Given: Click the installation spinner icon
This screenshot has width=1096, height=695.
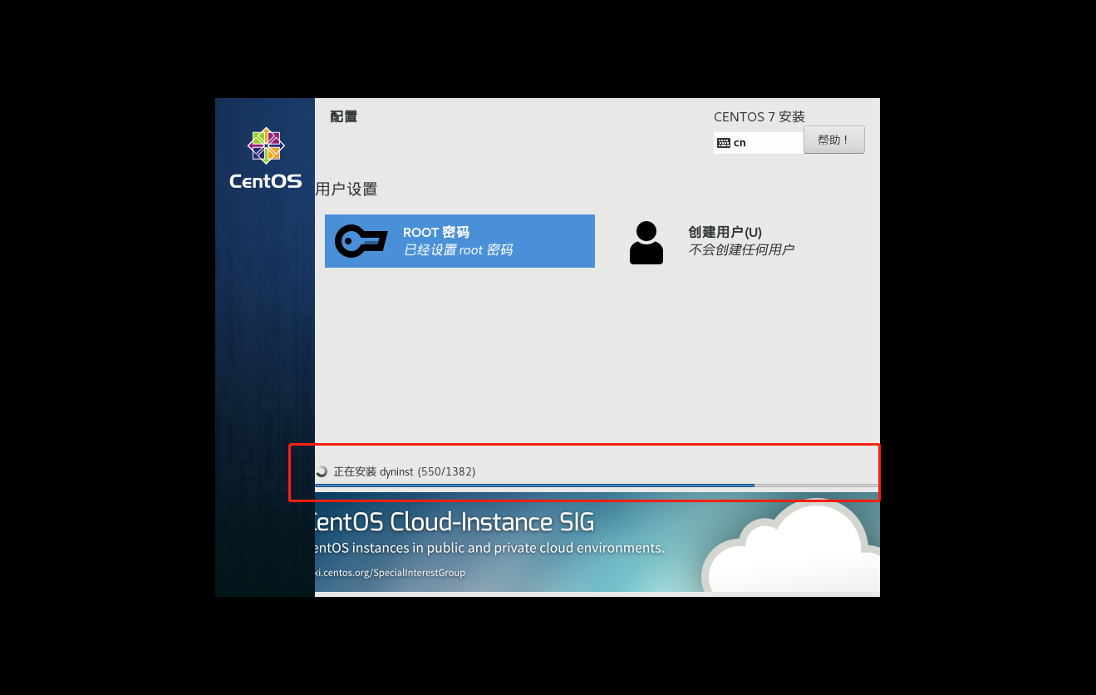Looking at the screenshot, I should (322, 471).
